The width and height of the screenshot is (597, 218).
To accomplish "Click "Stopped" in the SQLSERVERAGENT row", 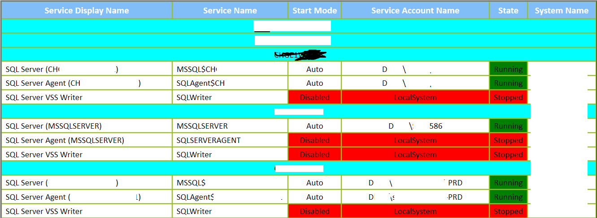I will point(508,140).
